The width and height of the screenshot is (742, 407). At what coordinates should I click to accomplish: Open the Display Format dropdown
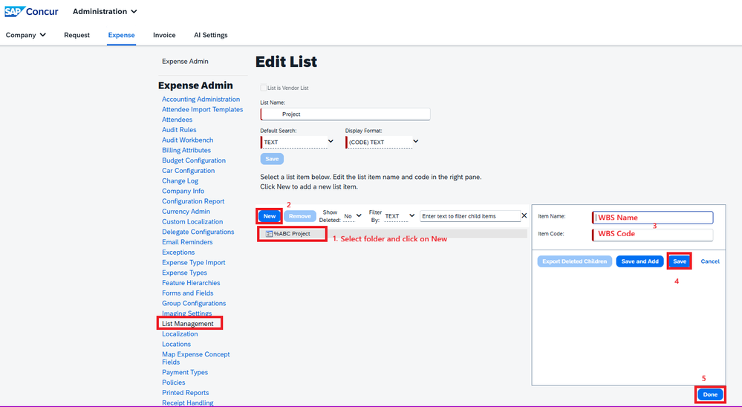[382, 142]
